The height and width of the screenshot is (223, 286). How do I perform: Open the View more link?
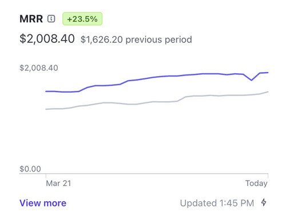click(x=43, y=203)
